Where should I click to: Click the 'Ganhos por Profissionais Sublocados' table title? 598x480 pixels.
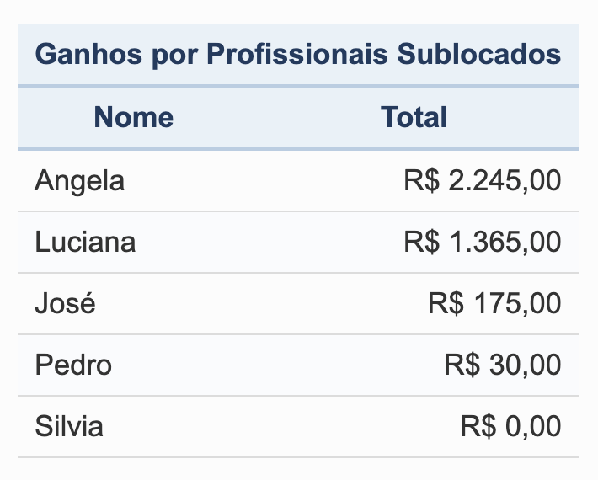pos(298,55)
